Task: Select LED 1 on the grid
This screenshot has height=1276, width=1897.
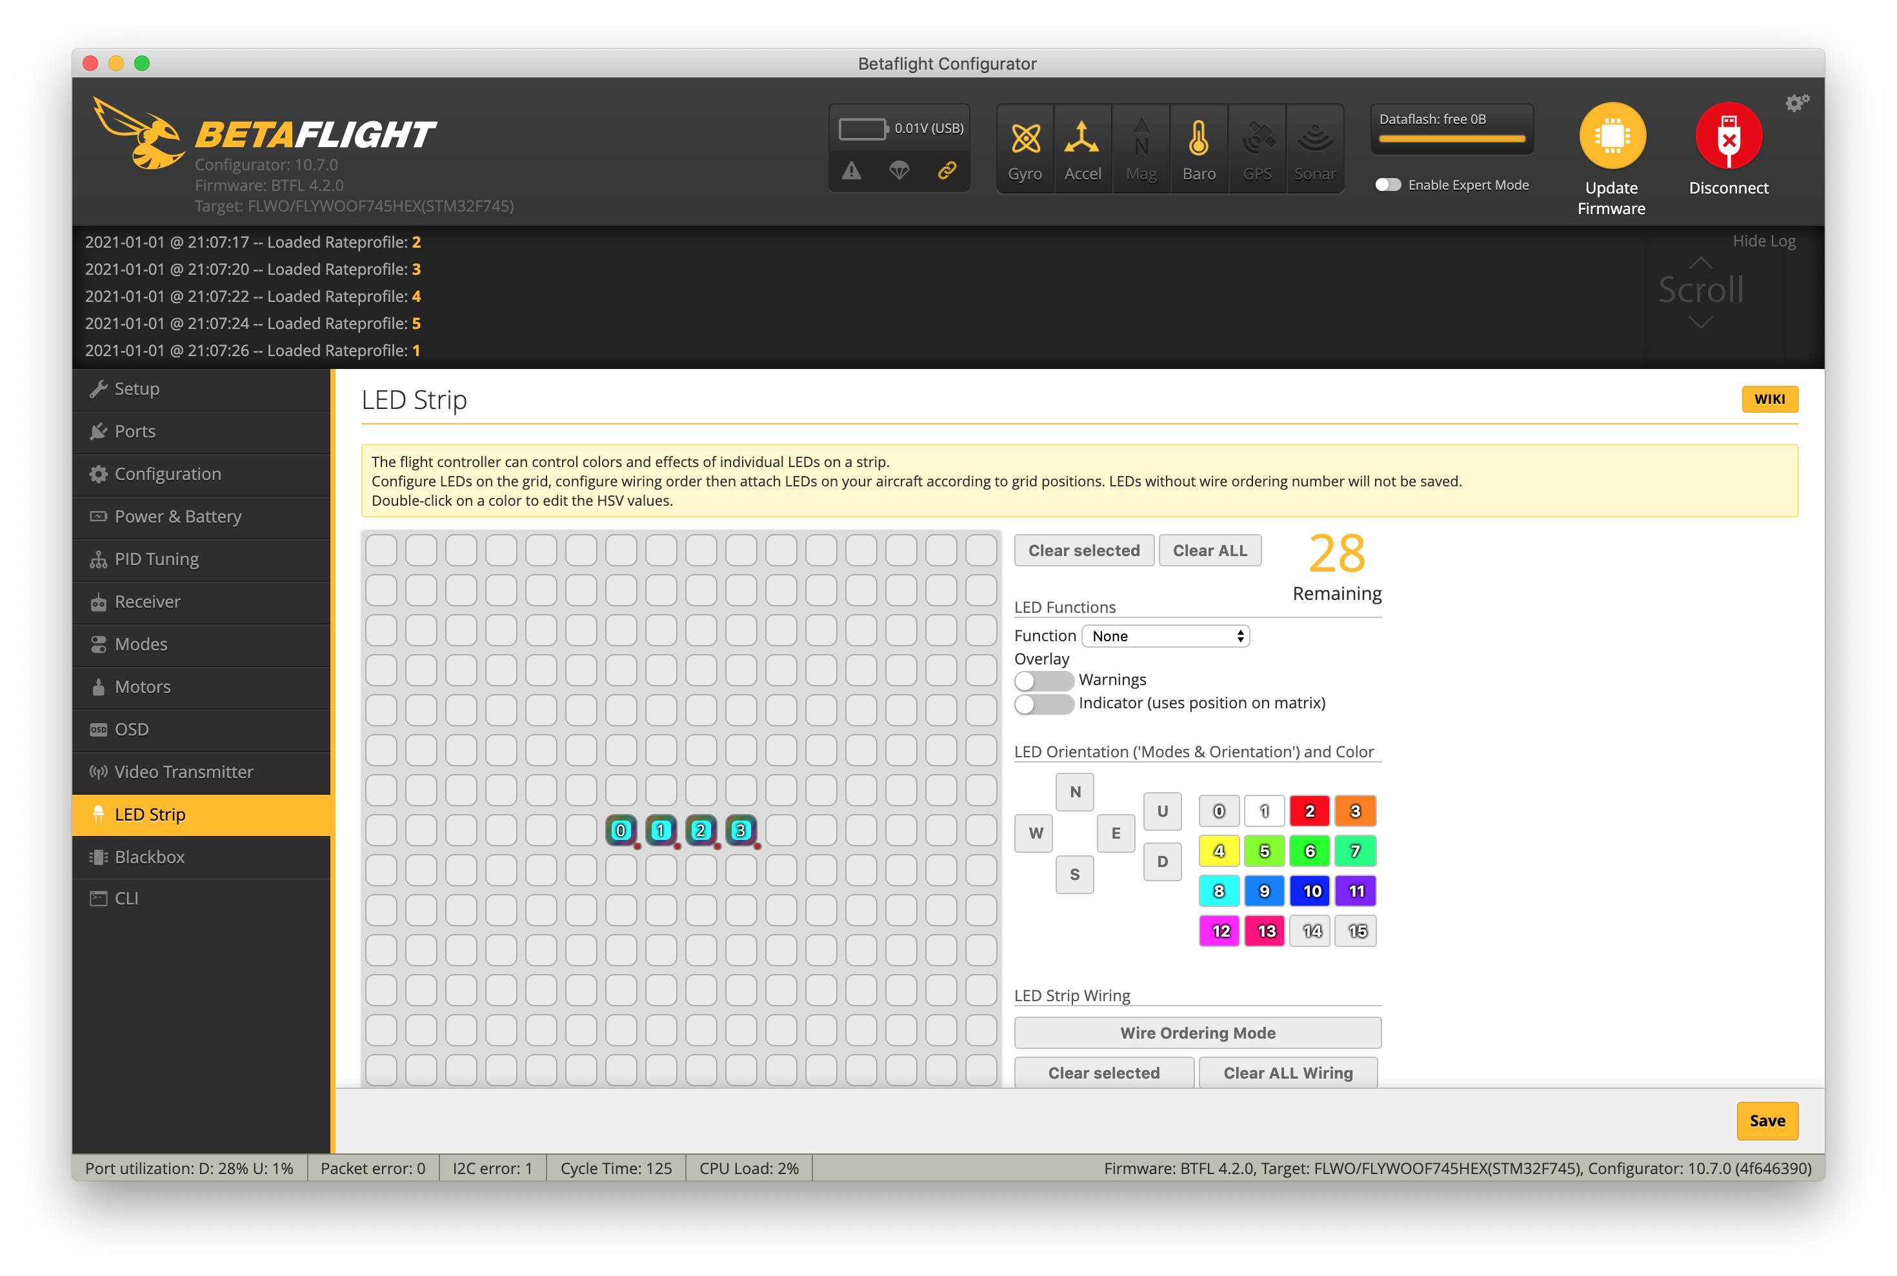Action: (x=661, y=830)
